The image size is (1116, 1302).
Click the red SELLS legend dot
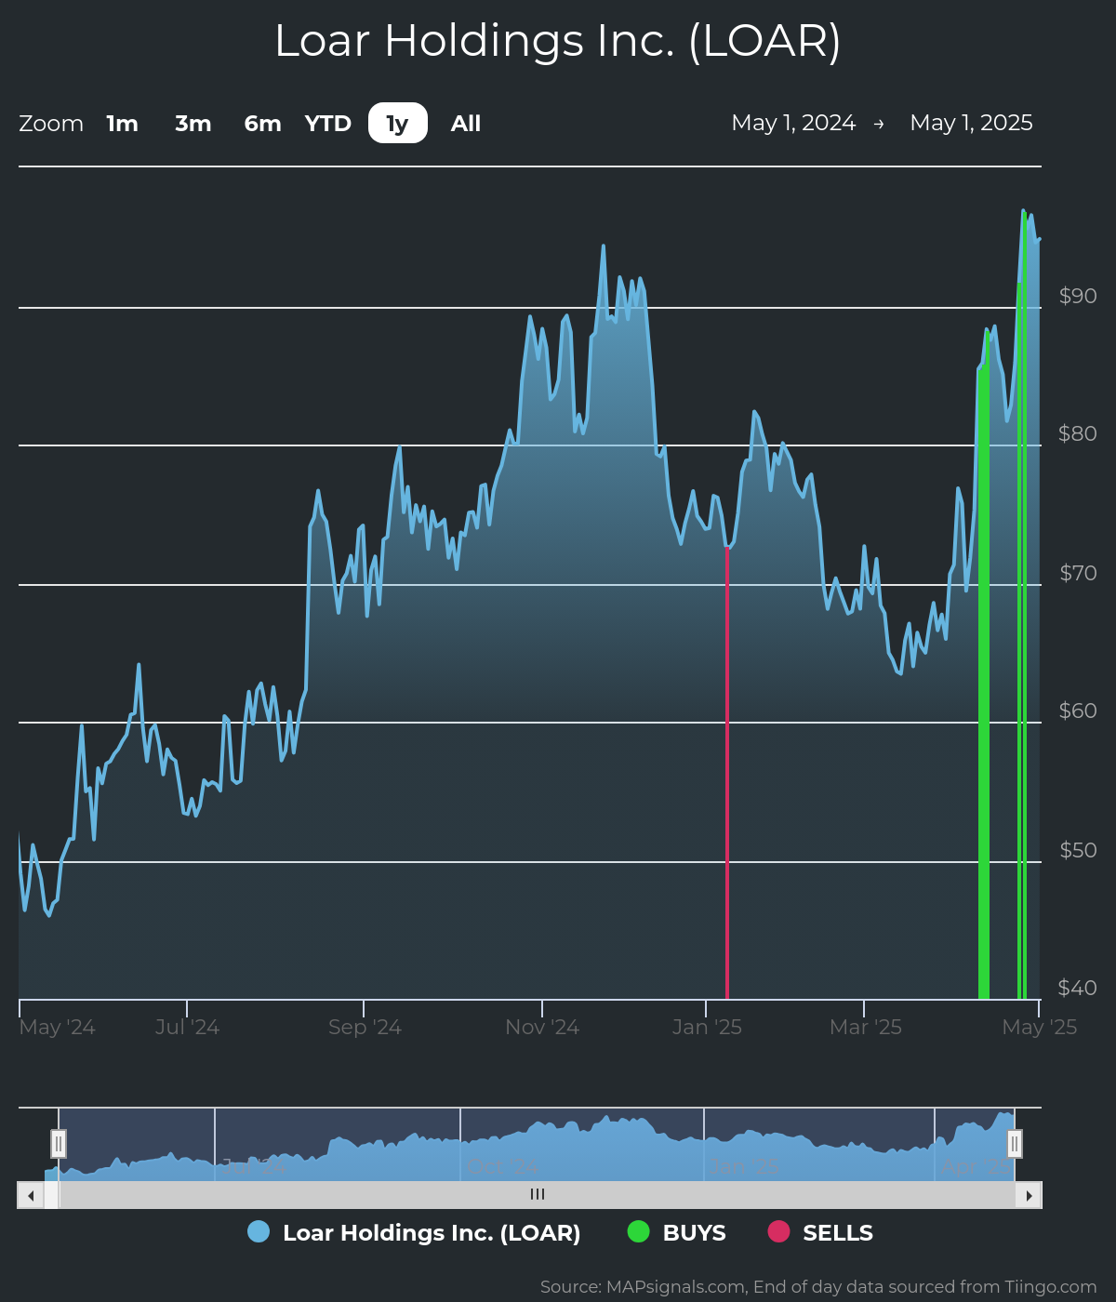pyautogui.click(x=778, y=1231)
